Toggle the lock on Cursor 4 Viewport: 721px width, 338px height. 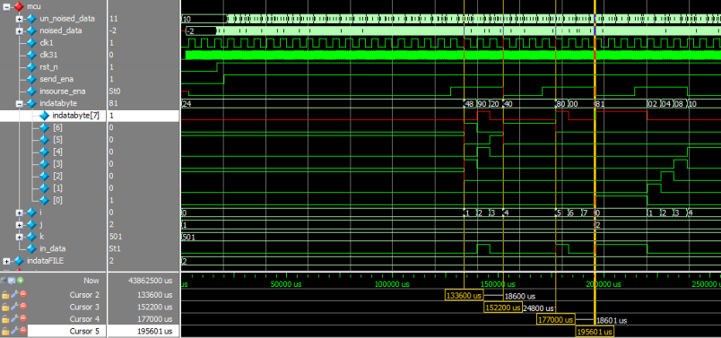(5, 318)
